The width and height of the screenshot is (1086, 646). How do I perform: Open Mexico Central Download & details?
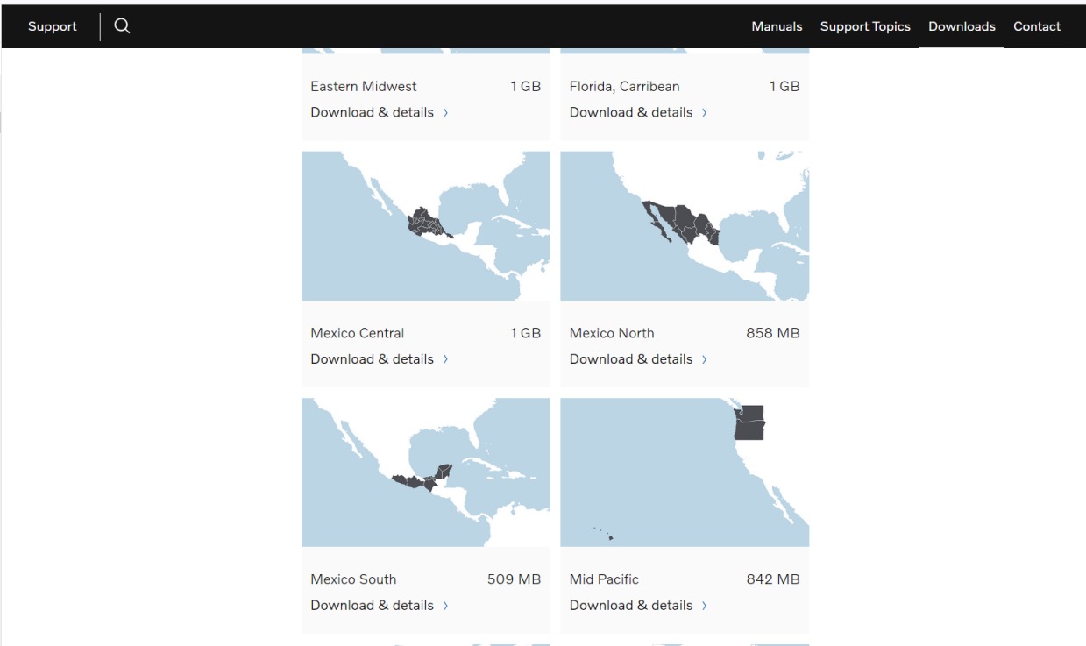pos(380,359)
